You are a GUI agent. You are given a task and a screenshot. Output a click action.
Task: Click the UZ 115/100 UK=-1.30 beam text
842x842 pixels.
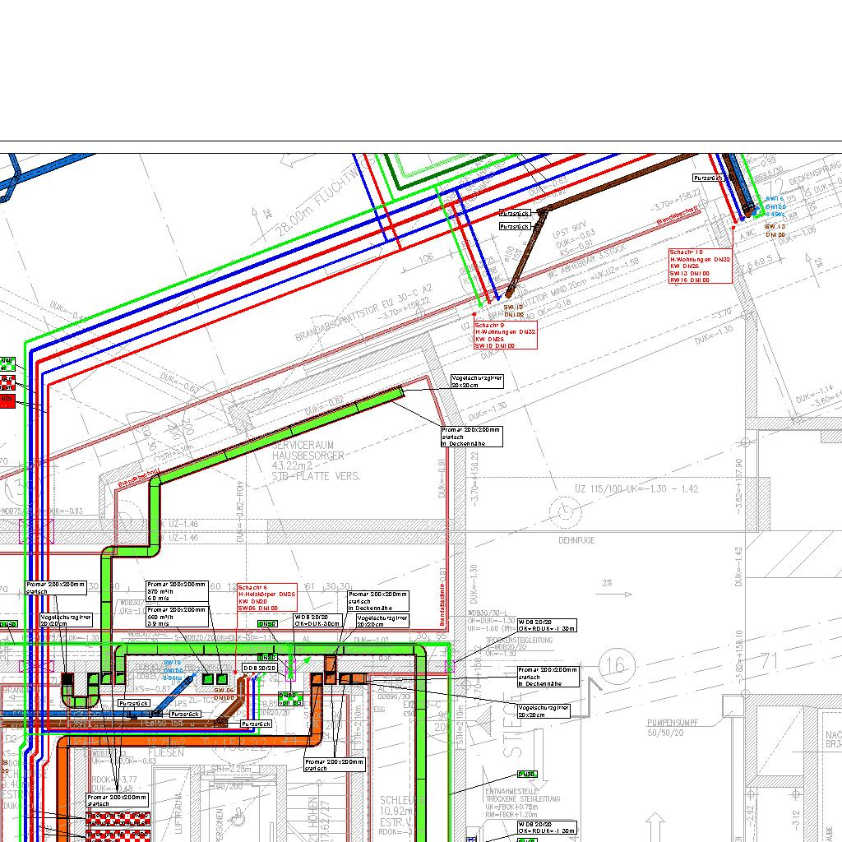point(636,488)
